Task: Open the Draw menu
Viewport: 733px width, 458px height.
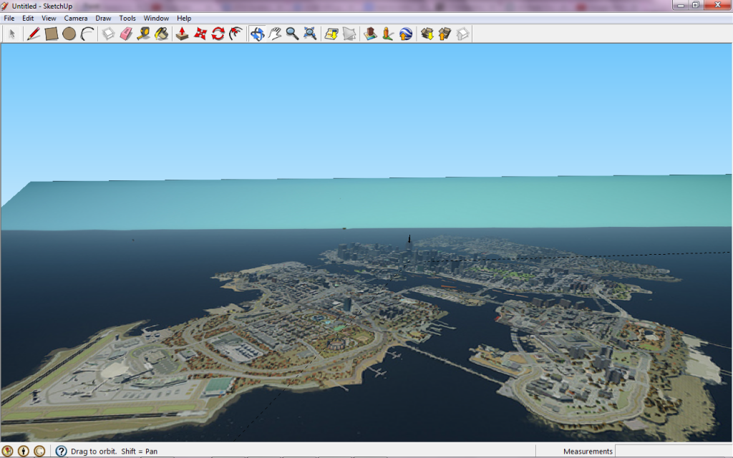Action: 103,18
